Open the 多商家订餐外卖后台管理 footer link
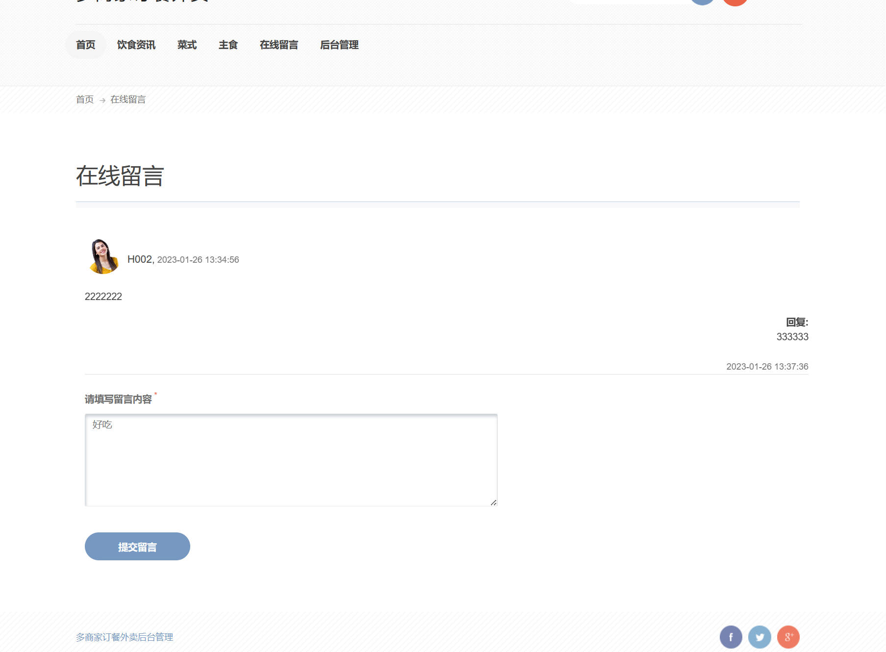The image size is (886, 652). pyautogui.click(x=125, y=637)
